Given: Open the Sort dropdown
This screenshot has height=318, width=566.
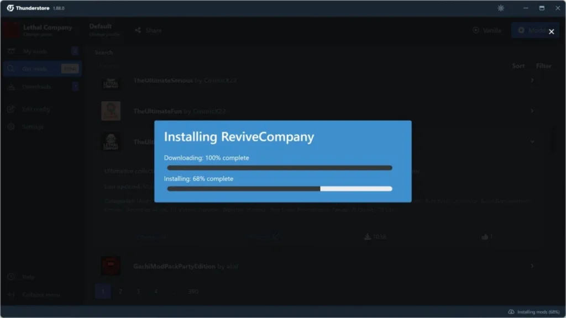Looking at the screenshot, I should pyautogui.click(x=518, y=66).
